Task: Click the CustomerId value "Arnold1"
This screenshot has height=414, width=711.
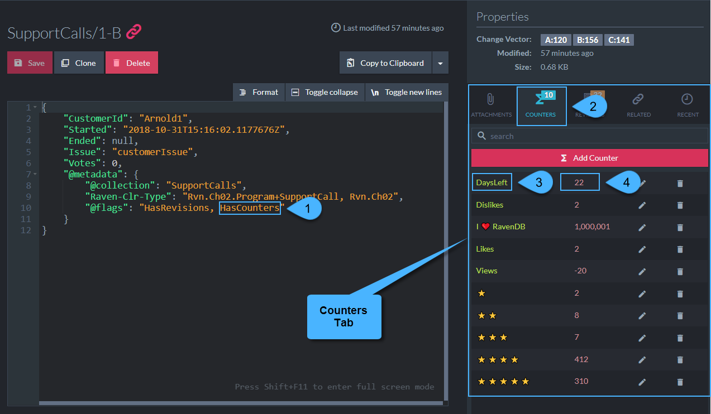Action: point(165,118)
